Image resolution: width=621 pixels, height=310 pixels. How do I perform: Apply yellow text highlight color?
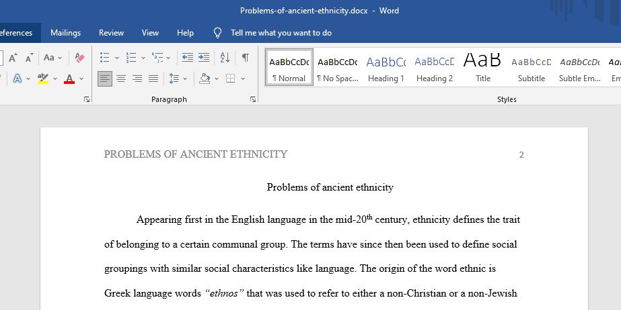click(43, 79)
